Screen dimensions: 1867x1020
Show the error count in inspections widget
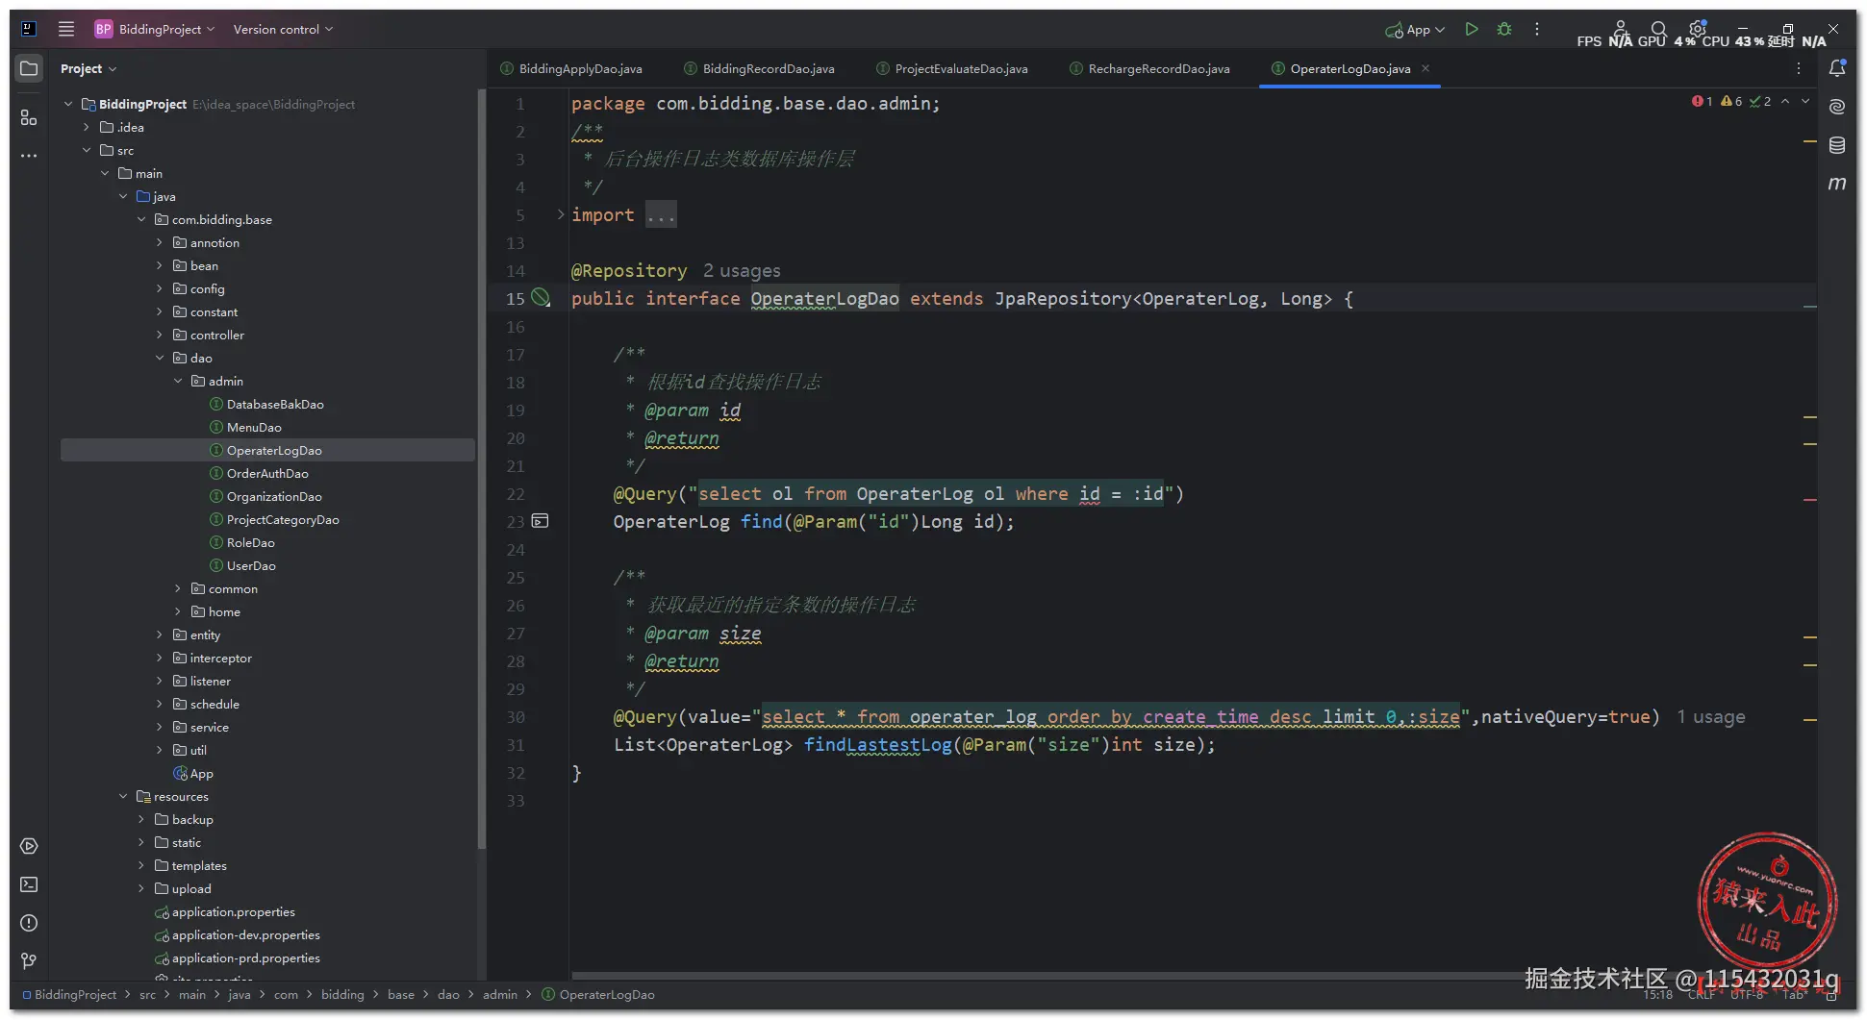coord(1702,101)
